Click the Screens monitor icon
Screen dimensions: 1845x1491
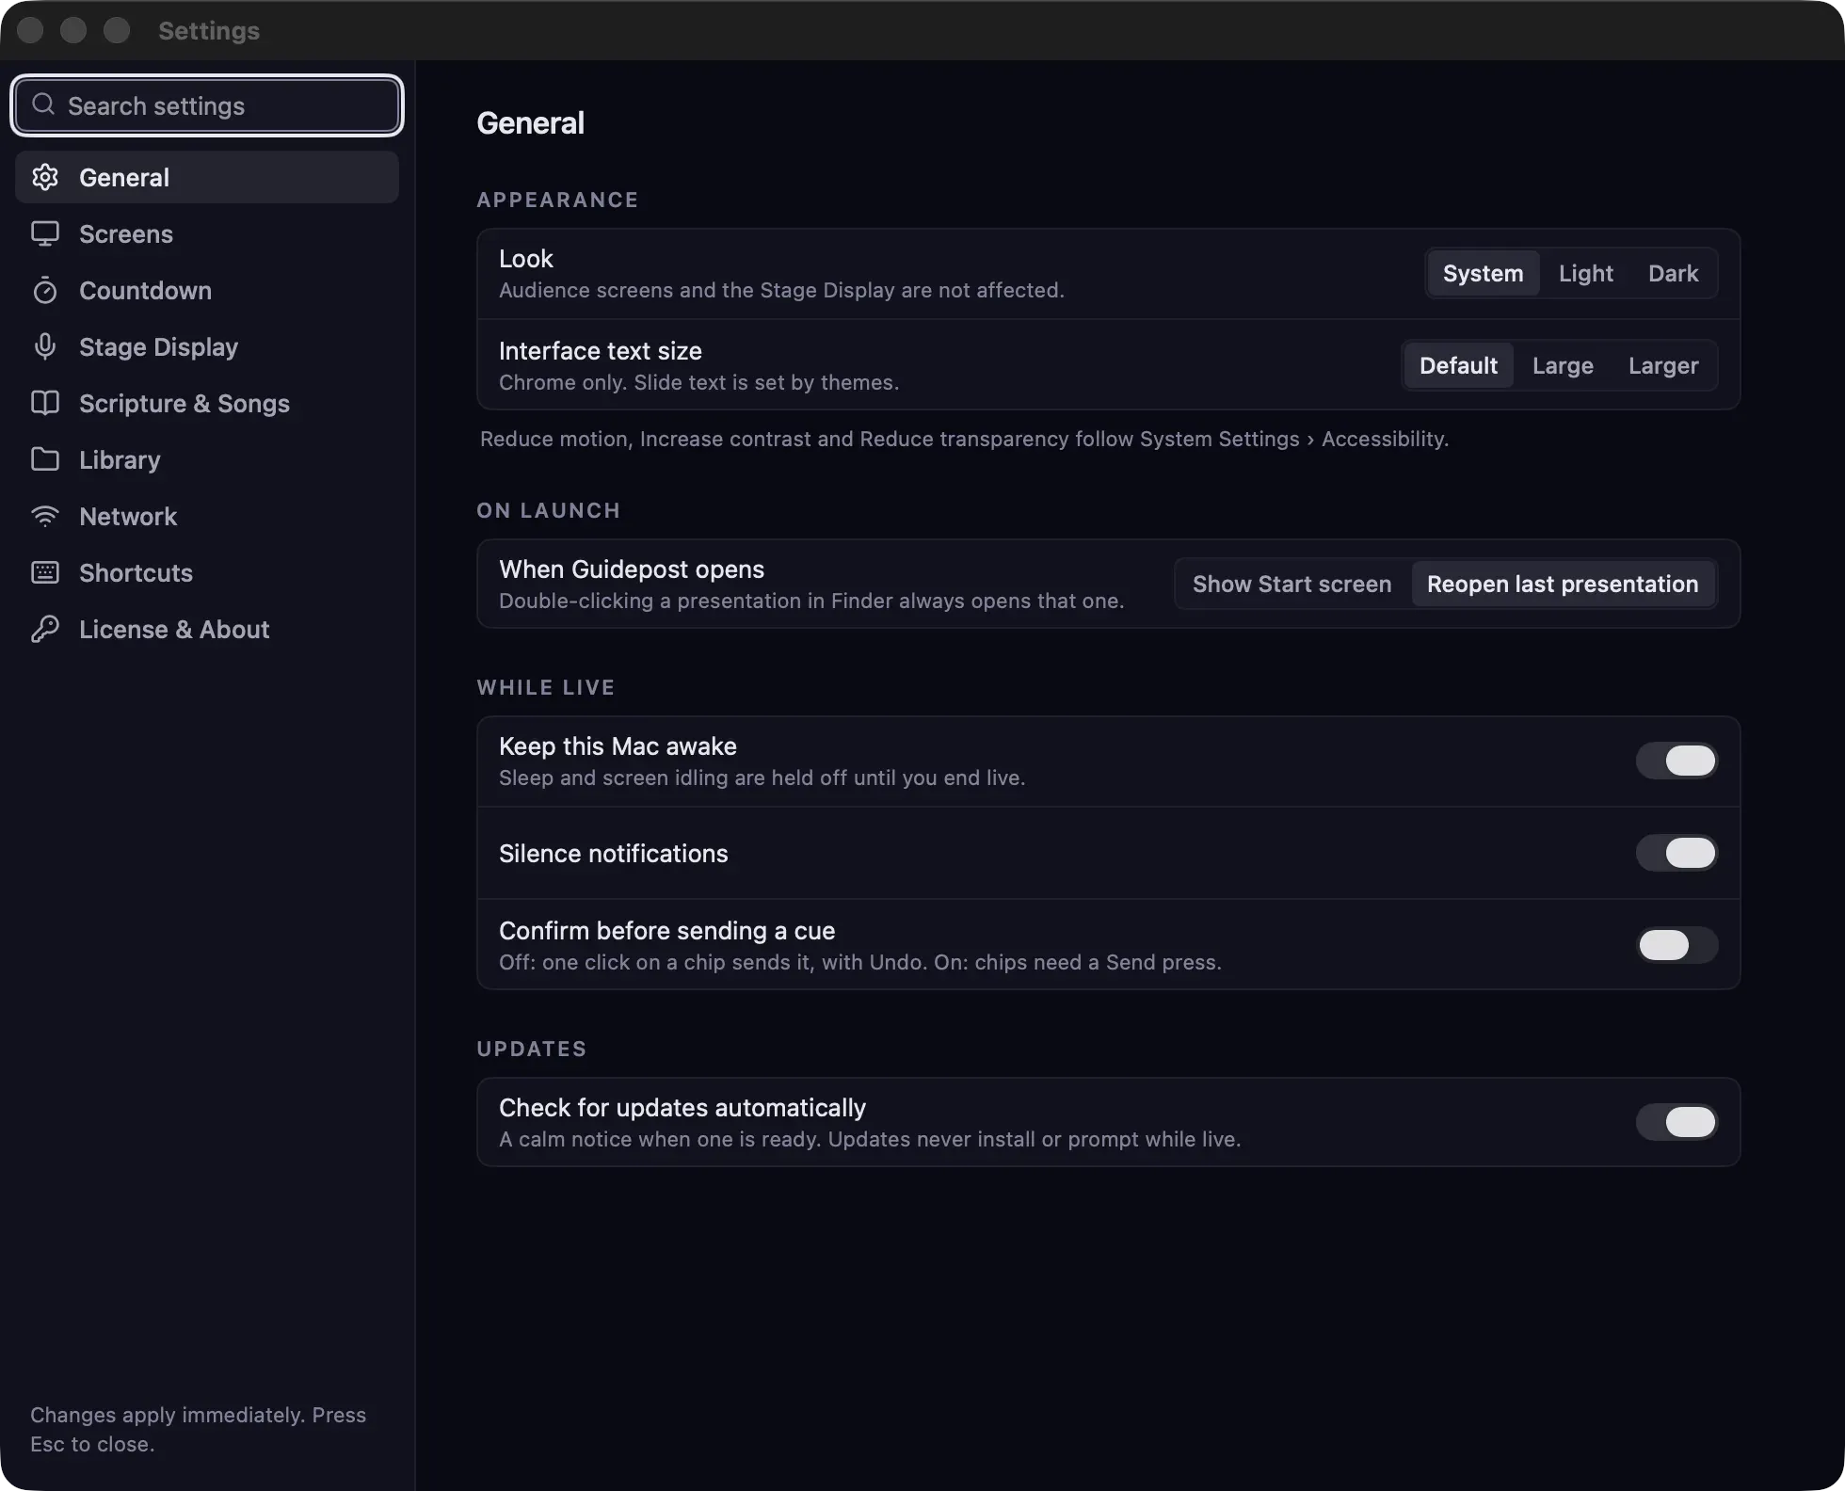(x=45, y=233)
